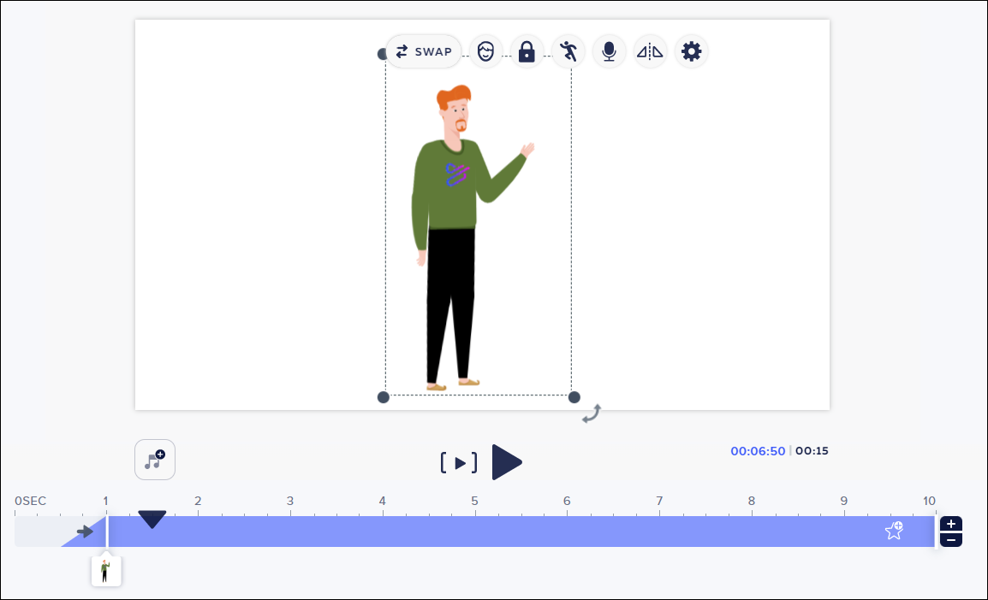Zoom out timeline with the minus button
Screen dimensions: 988x600
click(x=951, y=539)
